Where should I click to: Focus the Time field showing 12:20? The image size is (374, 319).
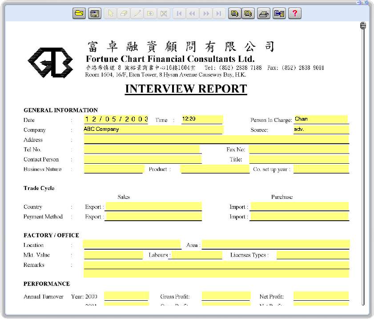coord(202,119)
